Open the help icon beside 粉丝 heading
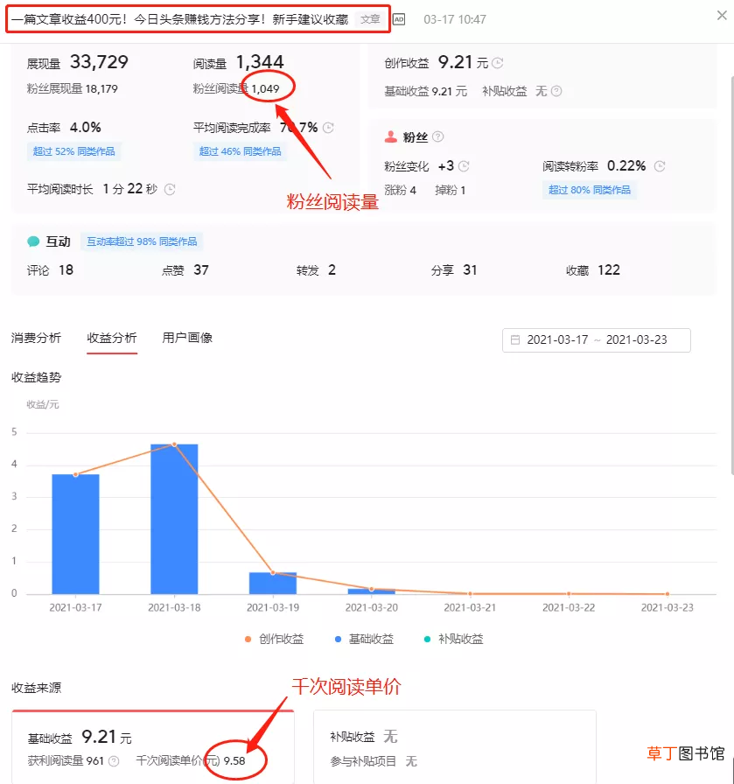This screenshot has width=734, height=784. pyautogui.click(x=437, y=136)
